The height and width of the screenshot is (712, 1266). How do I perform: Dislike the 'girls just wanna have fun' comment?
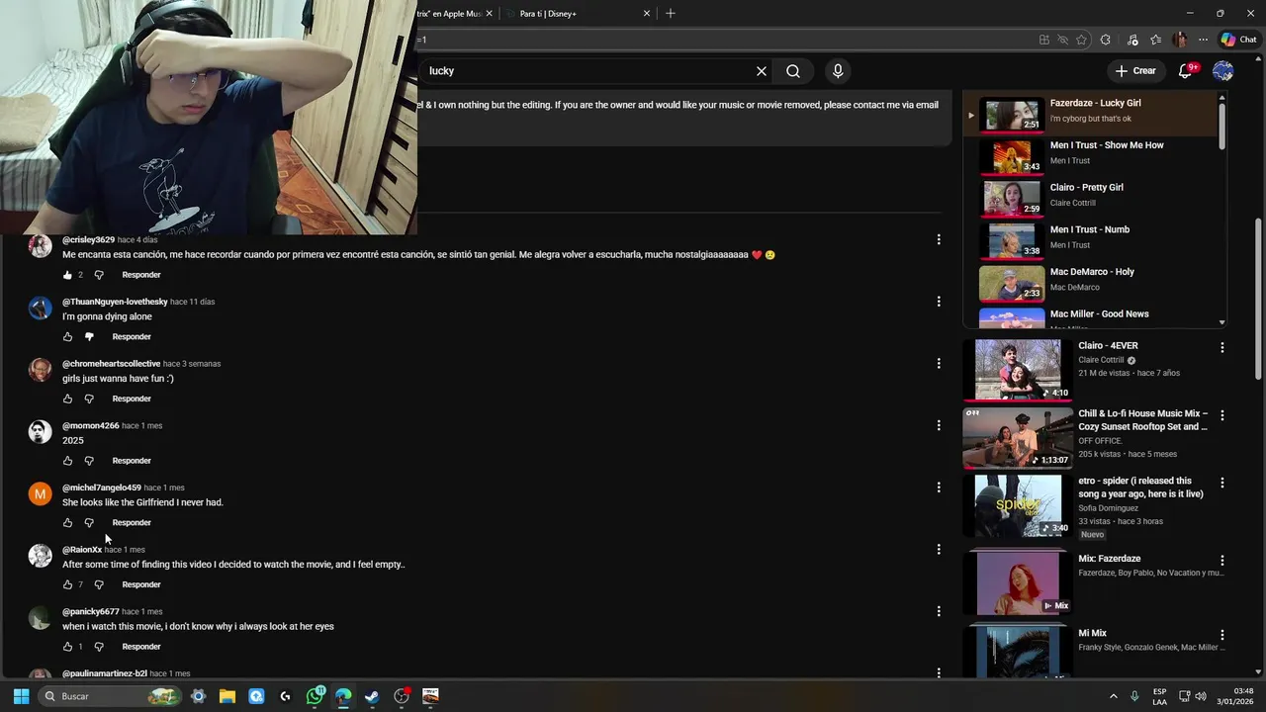(x=89, y=399)
